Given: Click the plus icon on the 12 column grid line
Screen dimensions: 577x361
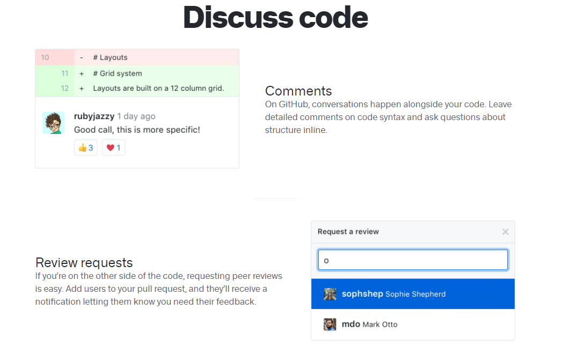Looking at the screenshot, I should tap(81, 88).
